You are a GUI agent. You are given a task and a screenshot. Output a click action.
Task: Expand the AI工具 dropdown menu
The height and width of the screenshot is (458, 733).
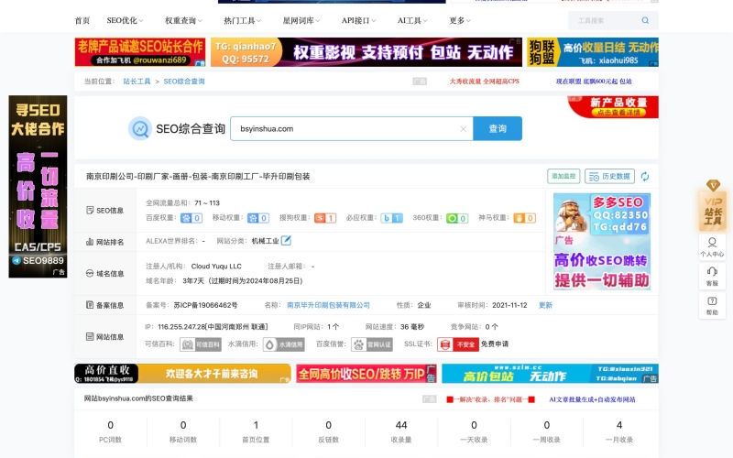point(412,20)
